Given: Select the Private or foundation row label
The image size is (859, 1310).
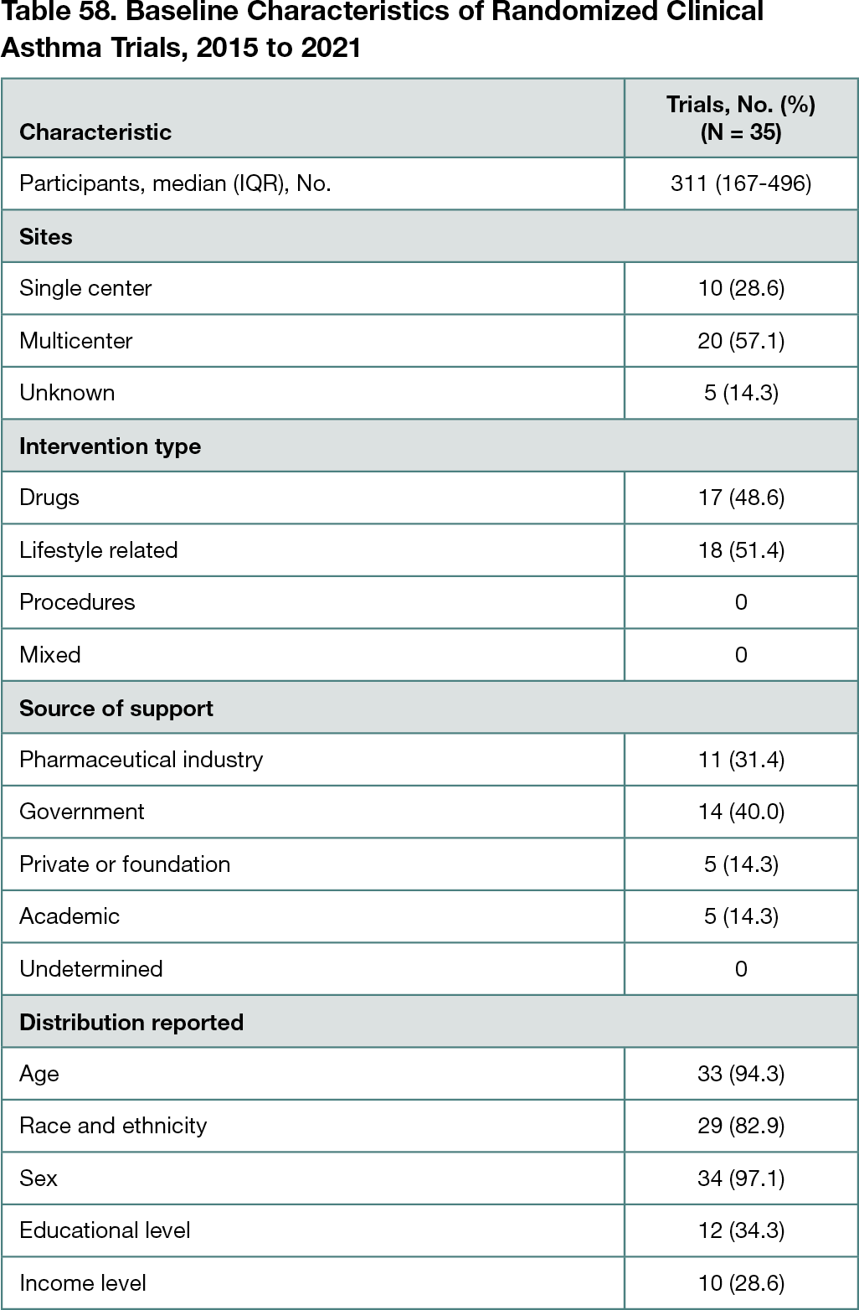Looking at the screenshot, I should [125, 864].
